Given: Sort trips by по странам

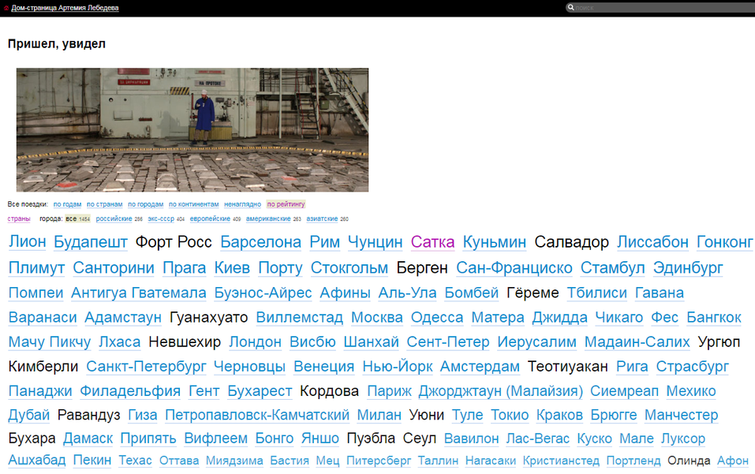Looking at the screenshot, I should tap(104, 204).
